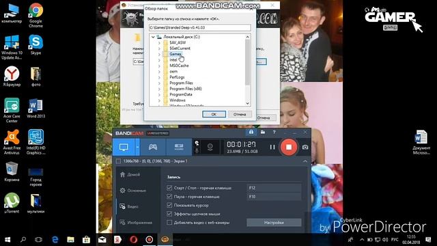
Task: Select the Intel folder in tree
Action: pos(173,59)
